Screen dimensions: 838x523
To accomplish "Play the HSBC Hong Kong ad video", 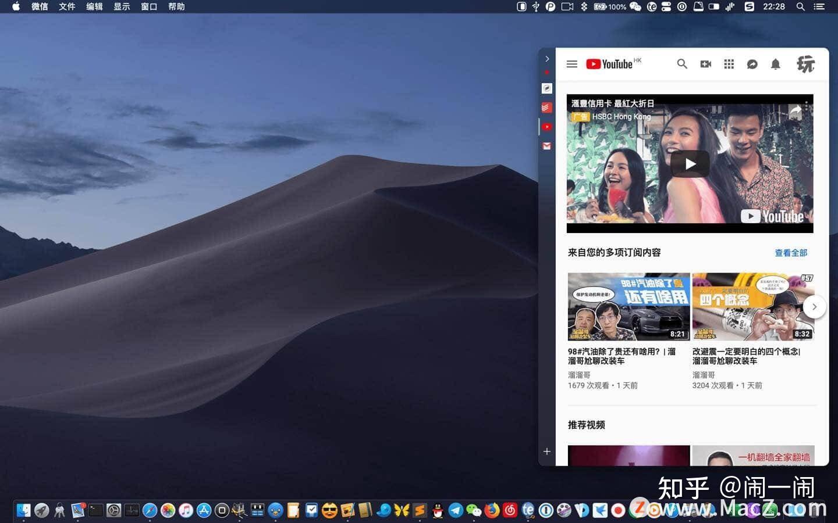I will point(690,163).
